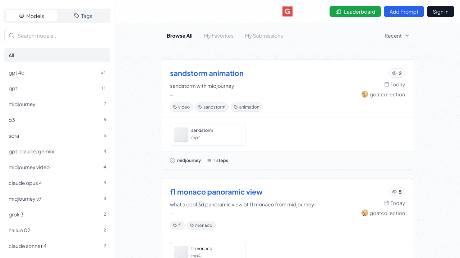Click the magnifier icon in search box
Viewport: 460px width, 258px height.
(x=11, y=35)
